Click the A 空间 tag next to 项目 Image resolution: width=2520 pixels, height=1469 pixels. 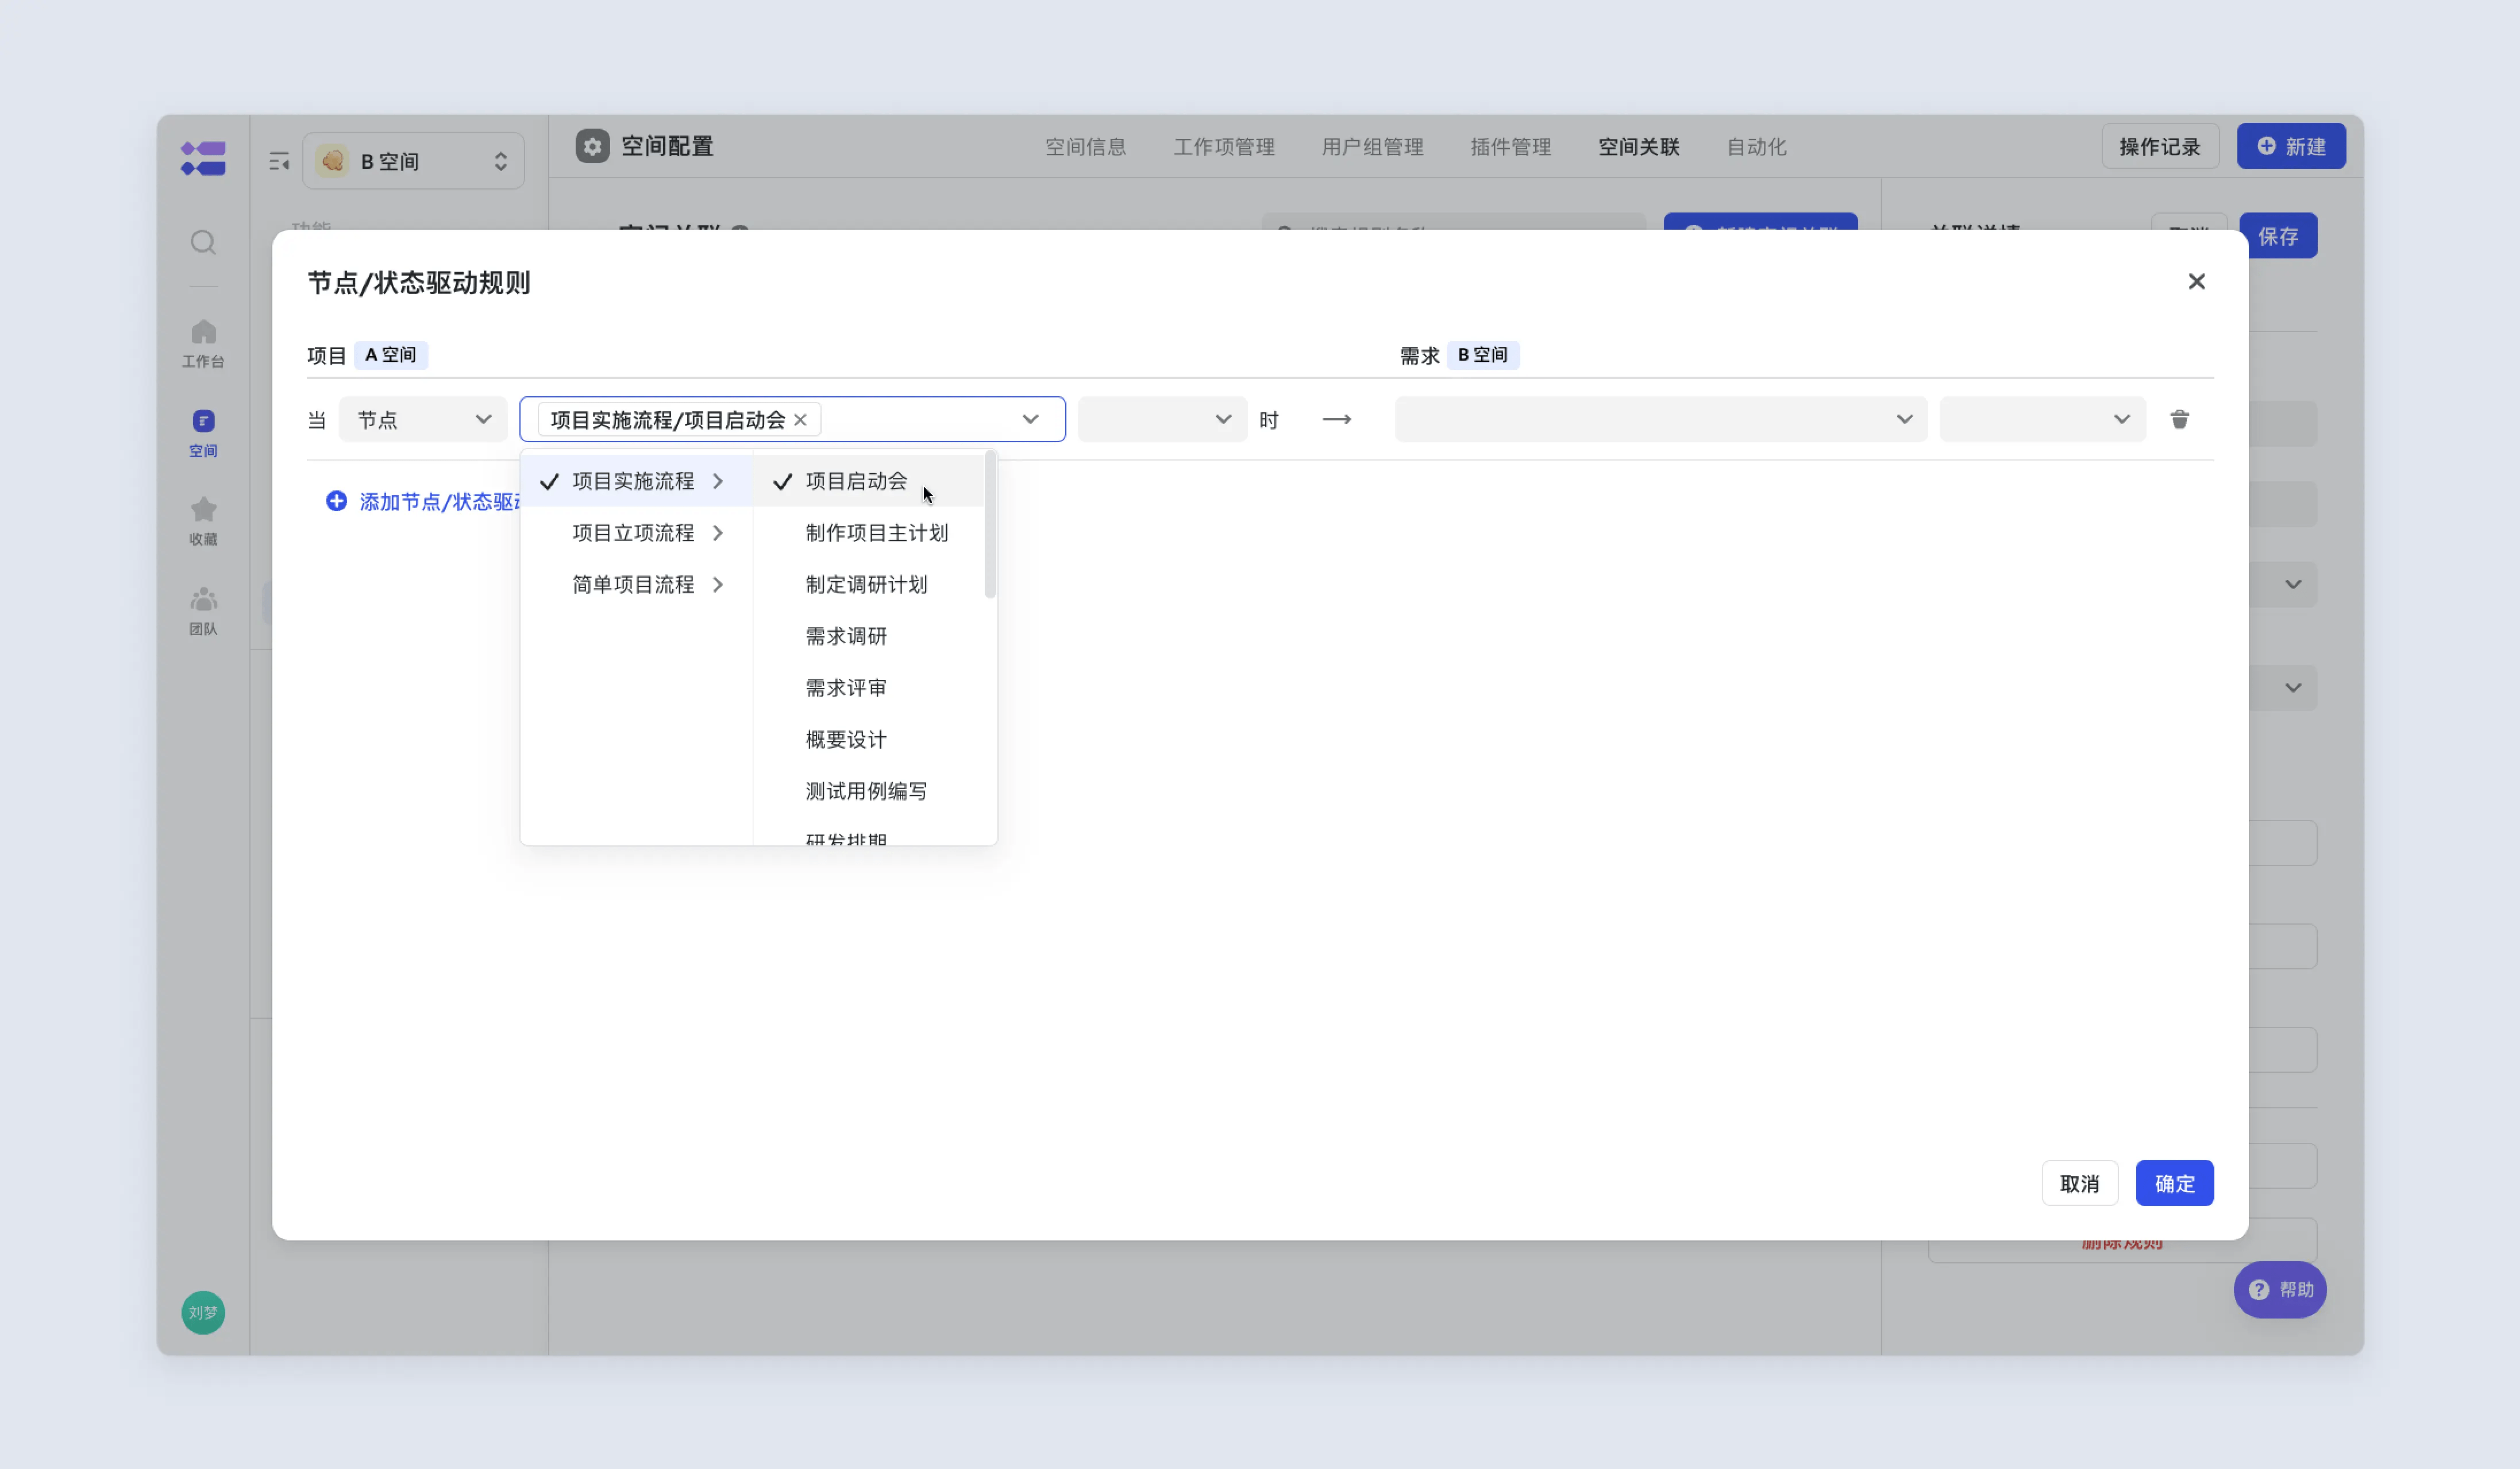[390, 355]
